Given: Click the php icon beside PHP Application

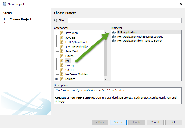Looking at the screenshot, I should pyautogui.click(x=114, y=32).
